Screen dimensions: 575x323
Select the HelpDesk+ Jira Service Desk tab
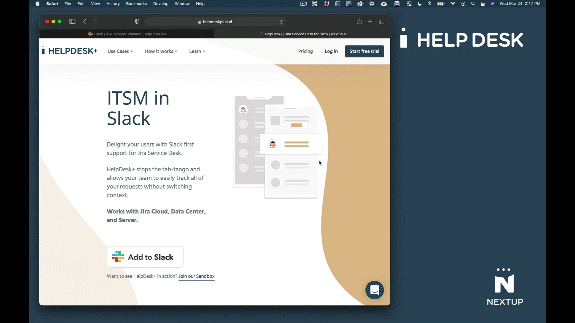pyautogui.click(x=302, y=34)
